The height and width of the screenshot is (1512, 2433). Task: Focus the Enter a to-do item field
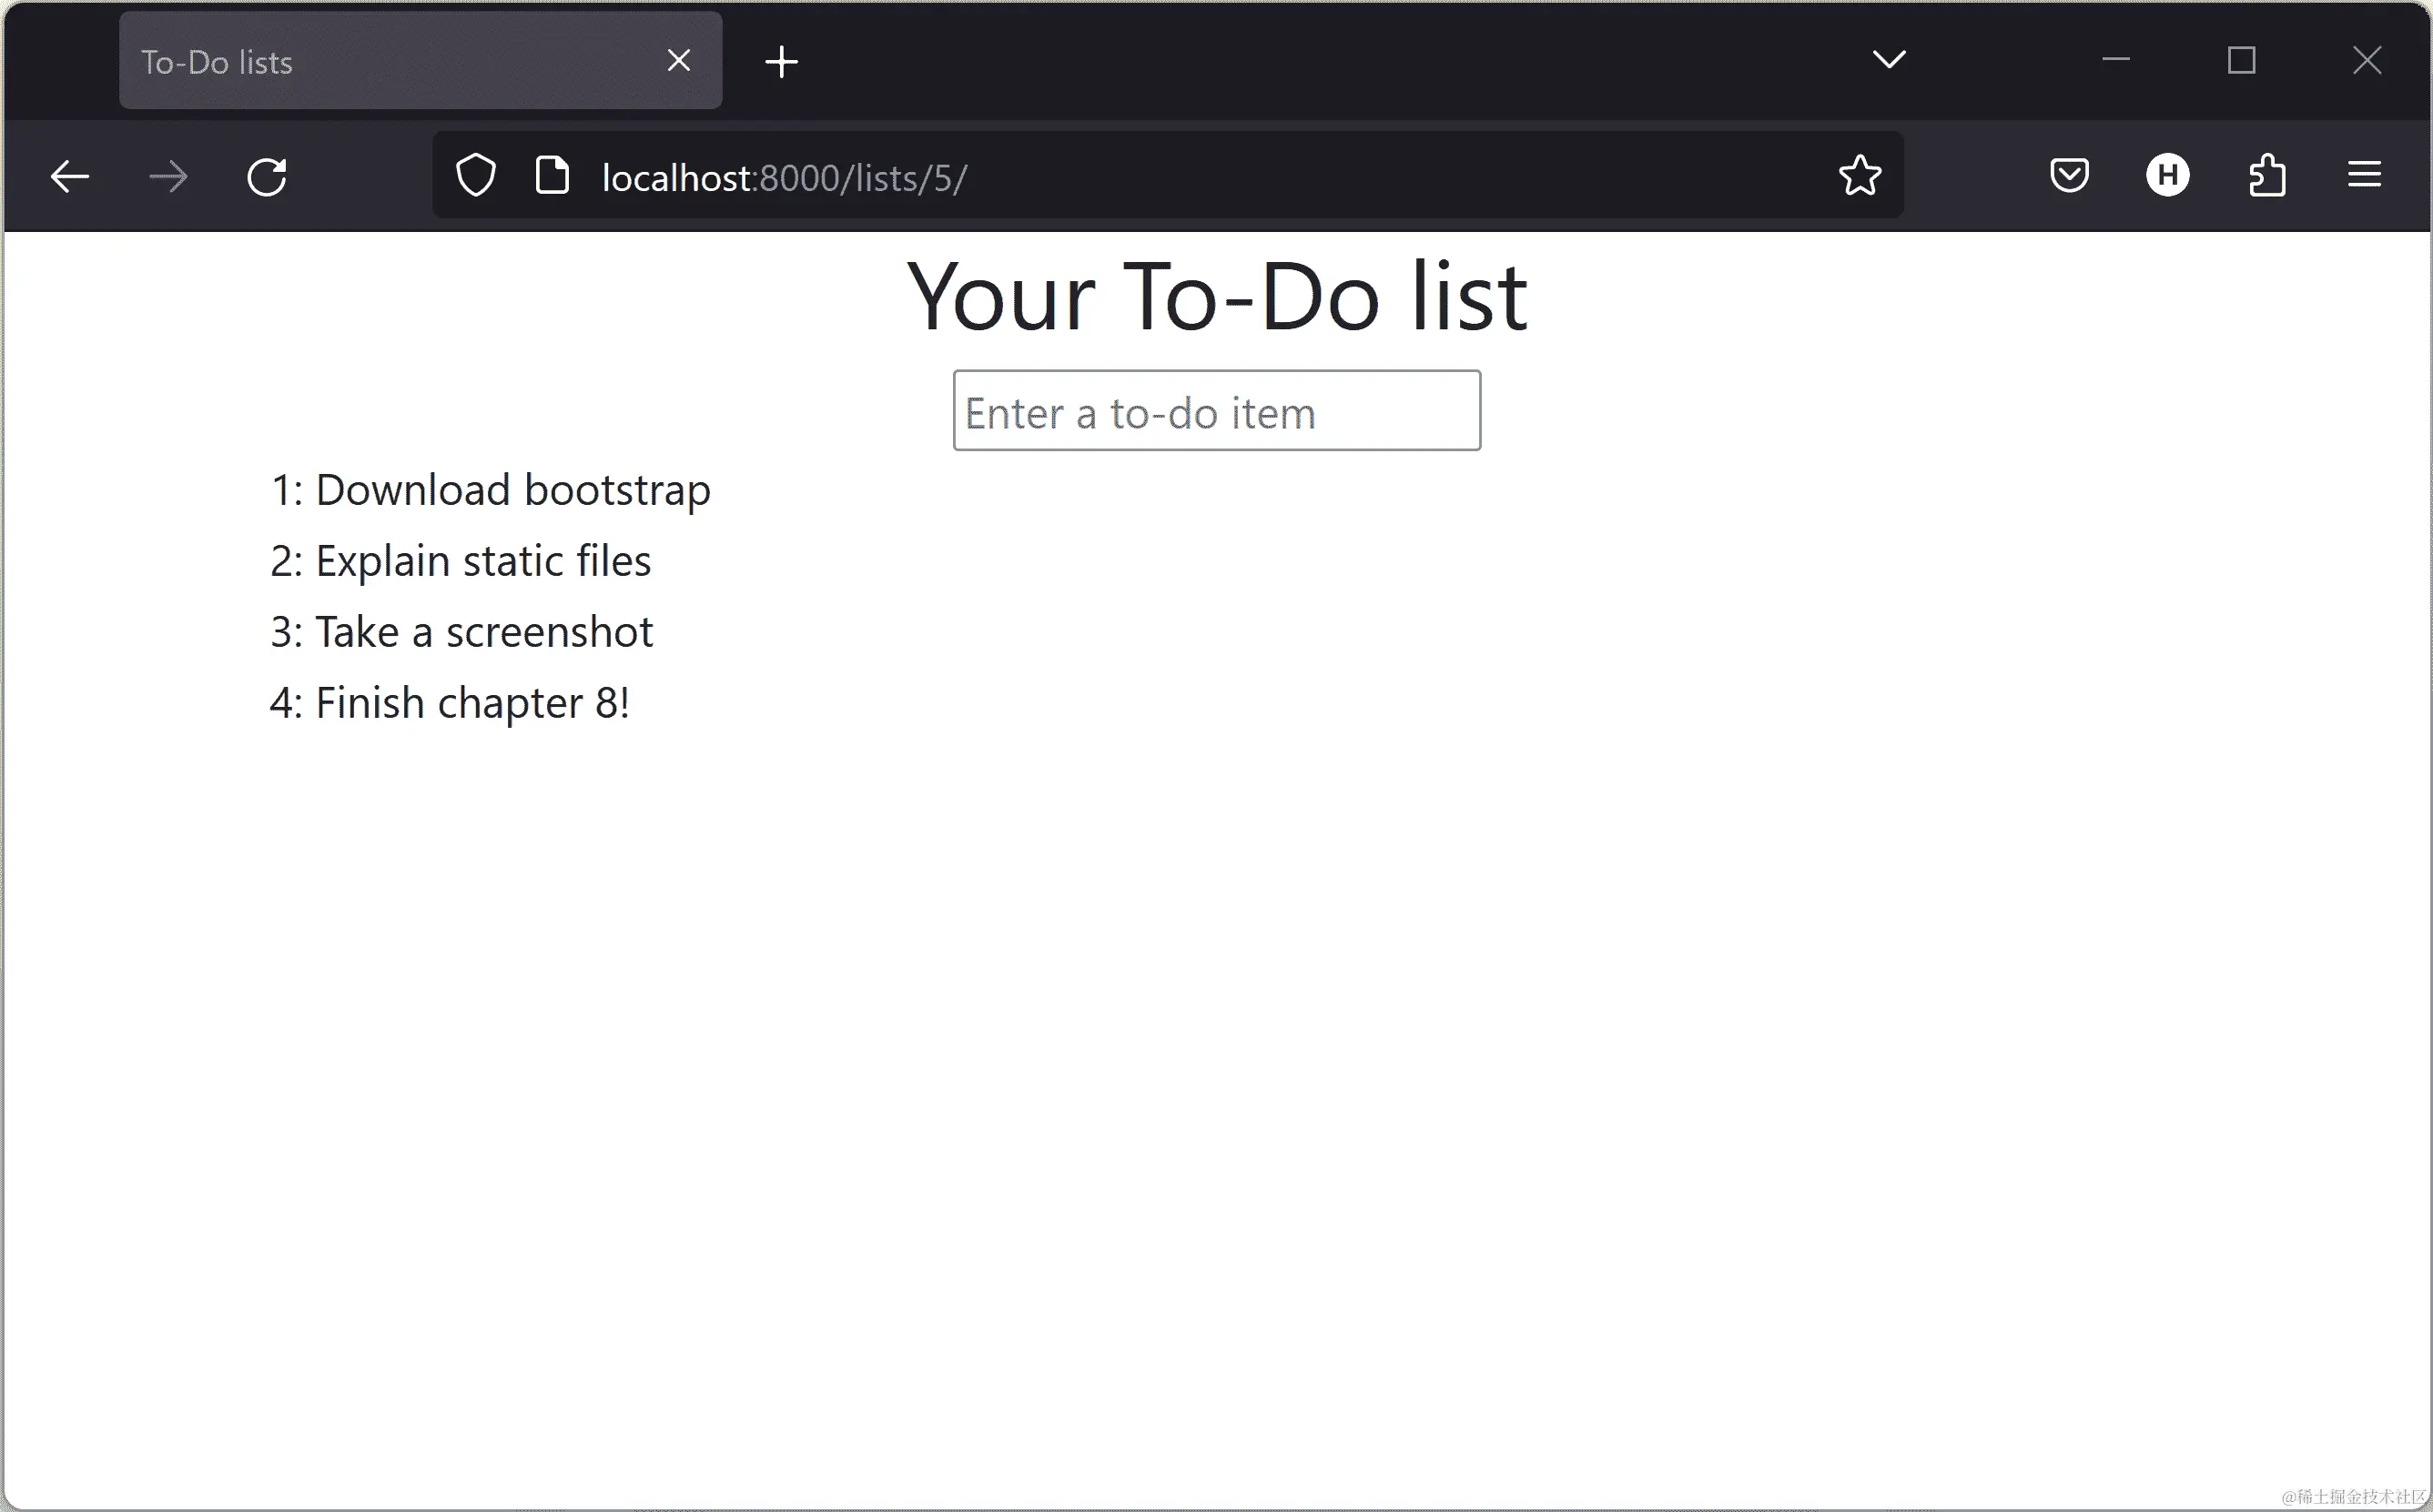[1216, 411]
